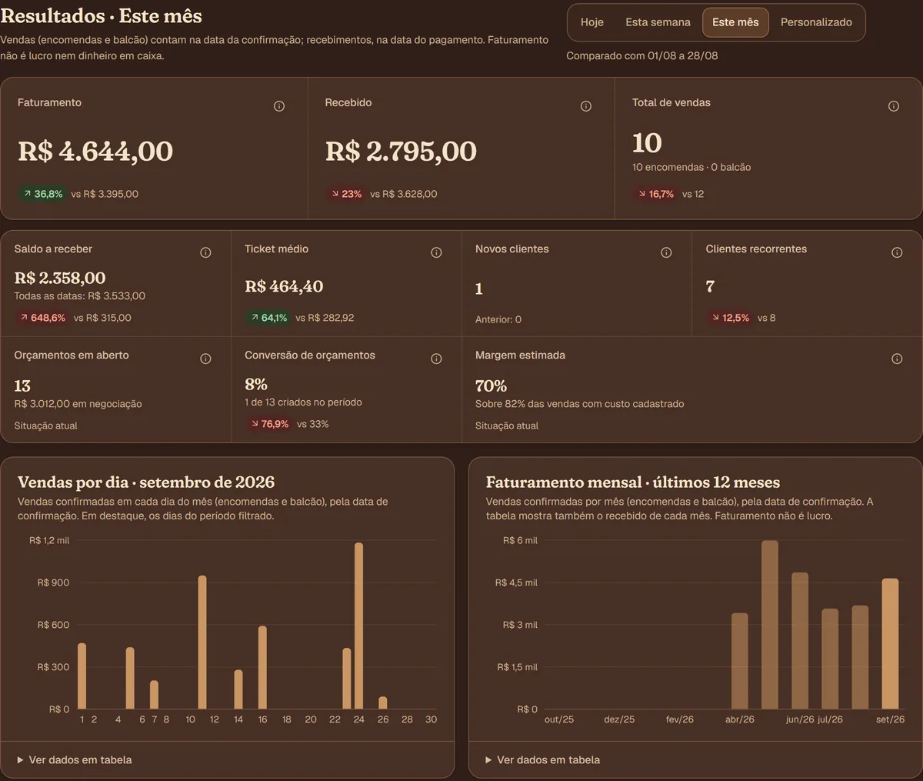Click 'Todas as datas: R$ 3.533,00'
Image resolution: width=923 pixels, height=781 pixels.
(x=80, y=296)
